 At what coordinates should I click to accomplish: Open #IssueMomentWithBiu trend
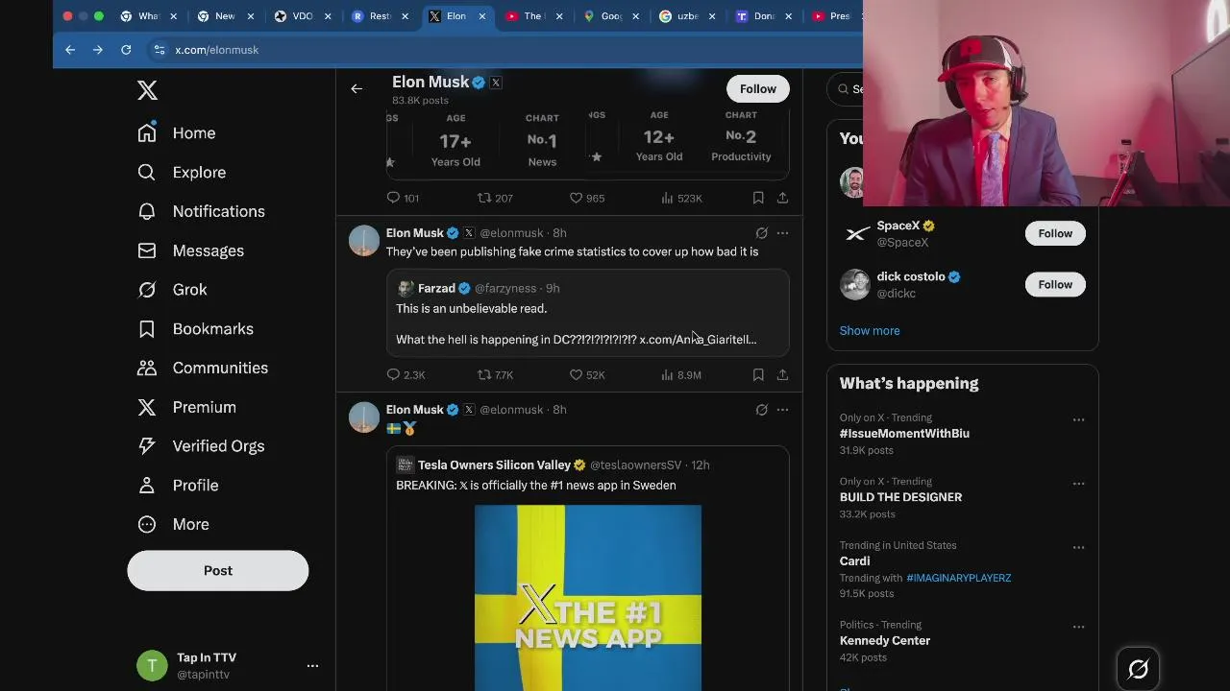[x=904, y=434]
